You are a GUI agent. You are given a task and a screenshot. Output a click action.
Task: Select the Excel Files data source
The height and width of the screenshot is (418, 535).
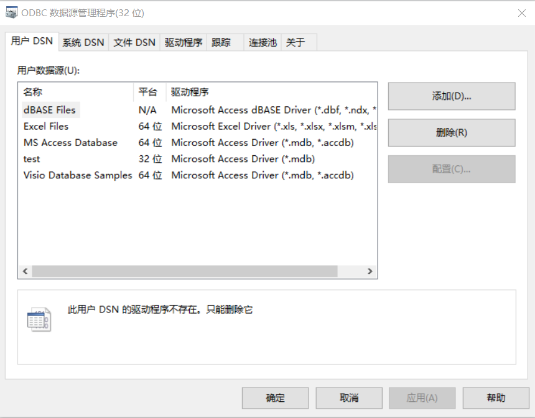(46, 126)
